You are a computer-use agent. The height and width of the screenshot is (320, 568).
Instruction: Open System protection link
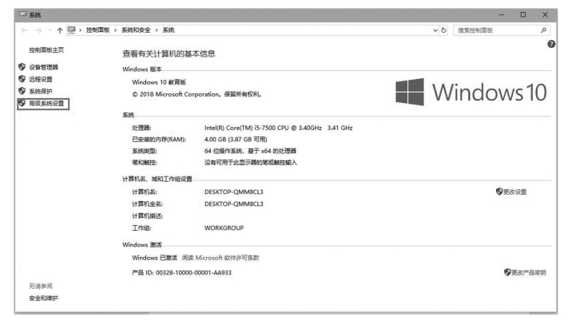[x=41, y=91]
